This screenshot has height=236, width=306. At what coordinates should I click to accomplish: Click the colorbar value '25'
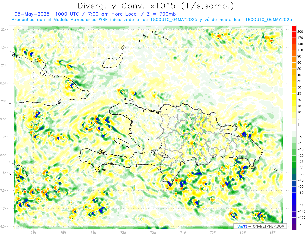[x=300, y=93]
